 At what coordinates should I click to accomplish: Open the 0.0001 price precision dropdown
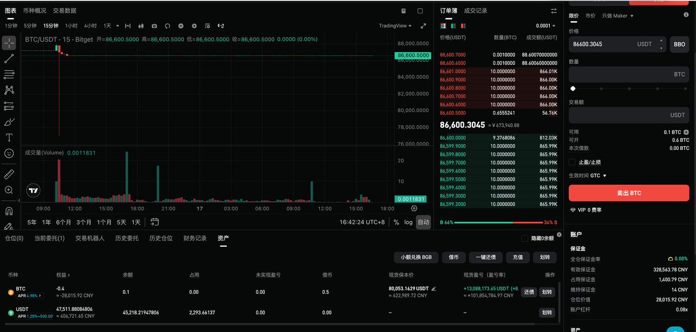pyautogui.click(x=545, y=26)
